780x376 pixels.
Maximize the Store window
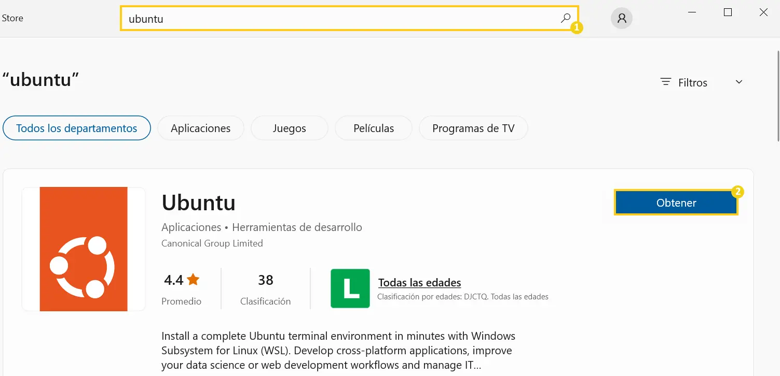(x=728, y=12)
